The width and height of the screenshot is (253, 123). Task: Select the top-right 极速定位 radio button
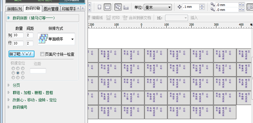(23, 69)
